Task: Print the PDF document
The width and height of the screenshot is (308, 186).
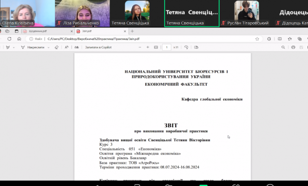Action: click(293, 47)
